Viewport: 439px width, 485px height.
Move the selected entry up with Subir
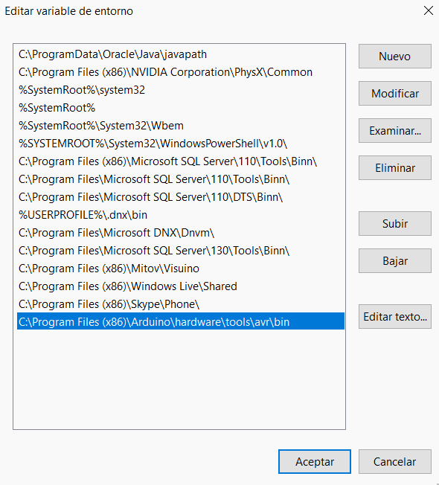click(395, 223)
